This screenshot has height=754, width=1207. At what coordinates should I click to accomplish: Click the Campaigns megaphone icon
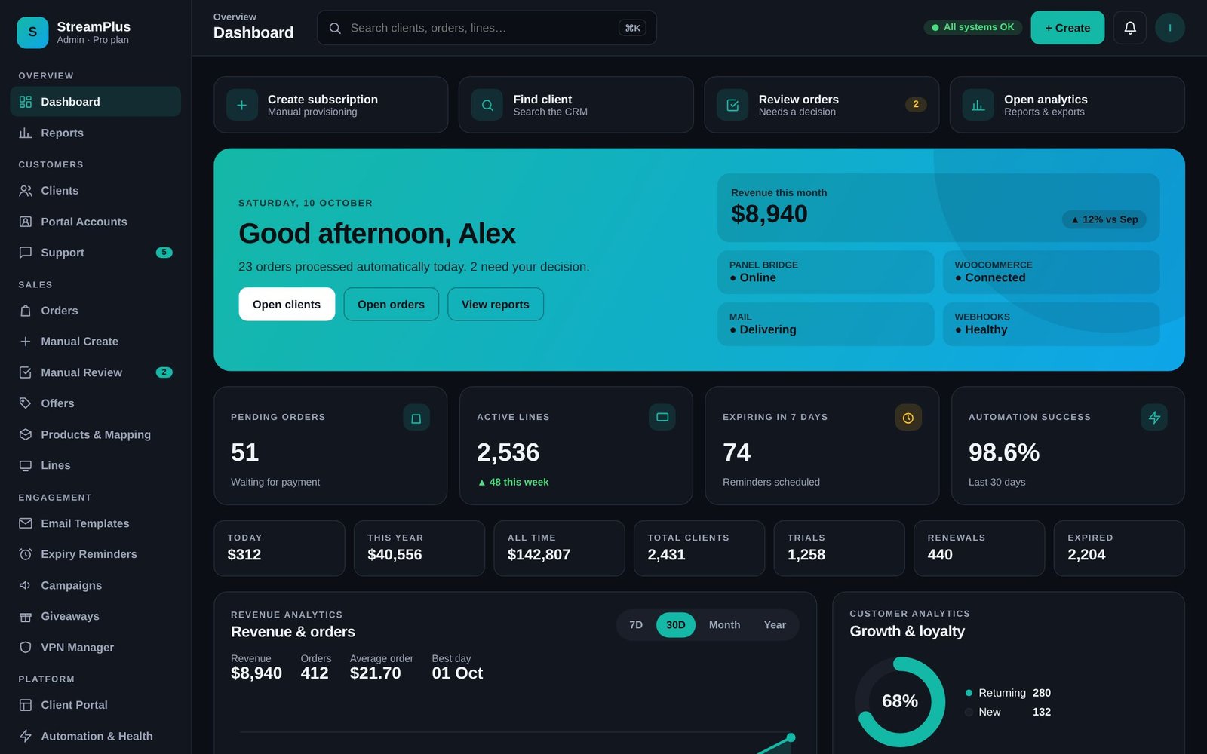tap(26, 585)
